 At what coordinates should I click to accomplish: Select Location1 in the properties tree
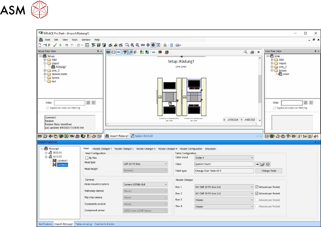click(62, 161)
